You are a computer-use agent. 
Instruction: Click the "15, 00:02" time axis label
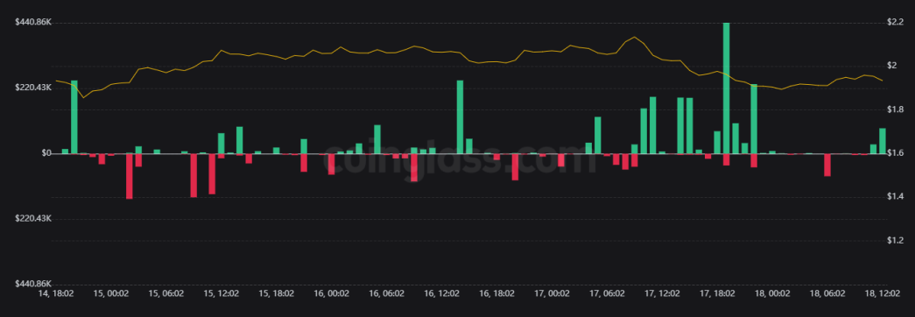pos(110,293)
